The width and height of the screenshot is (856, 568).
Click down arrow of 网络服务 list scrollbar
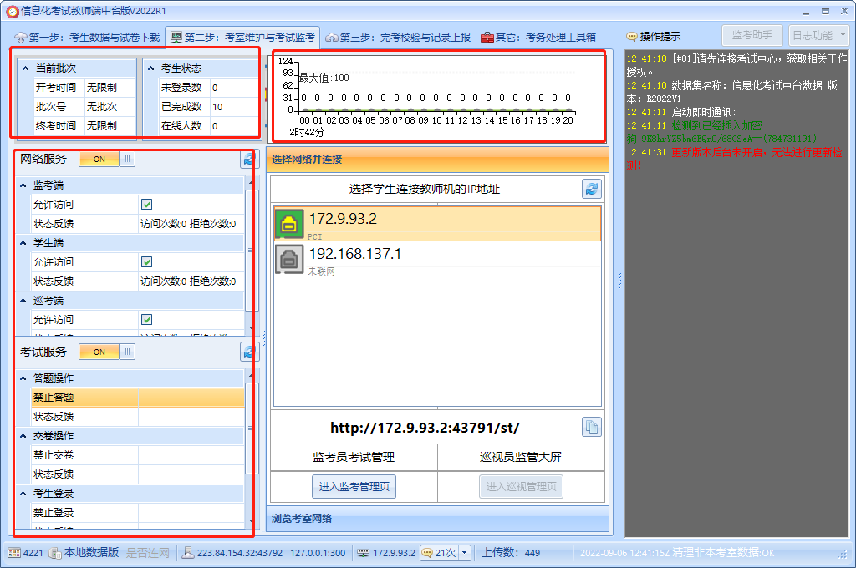coord(251,328)
